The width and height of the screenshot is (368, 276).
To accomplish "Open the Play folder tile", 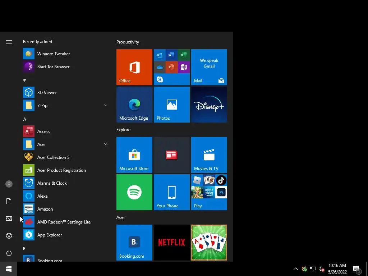I will (x=209, y=192).
